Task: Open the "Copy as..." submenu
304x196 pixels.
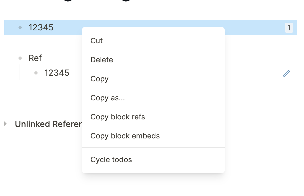Action: [x=108, y=98]
